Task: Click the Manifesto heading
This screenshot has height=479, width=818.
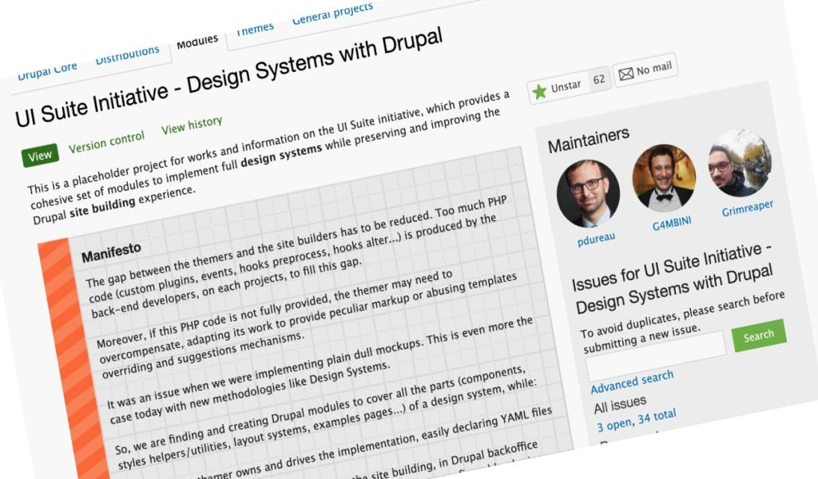Action: coord(111,251)
